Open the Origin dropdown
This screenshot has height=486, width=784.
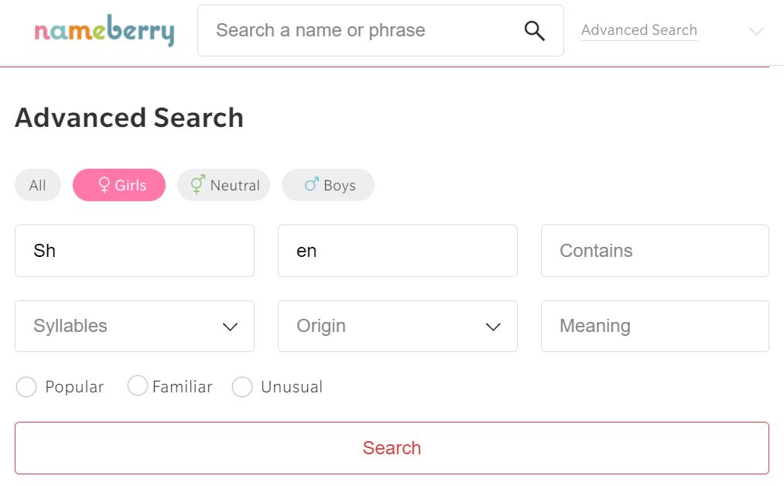pyautogui.click(x=398, y=326)
